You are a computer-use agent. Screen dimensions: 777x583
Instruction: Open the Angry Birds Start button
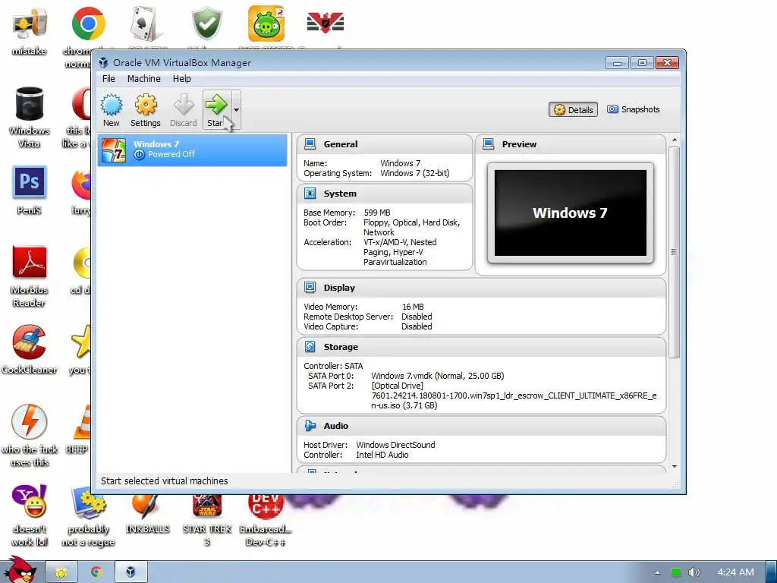(x=19, y=570)
